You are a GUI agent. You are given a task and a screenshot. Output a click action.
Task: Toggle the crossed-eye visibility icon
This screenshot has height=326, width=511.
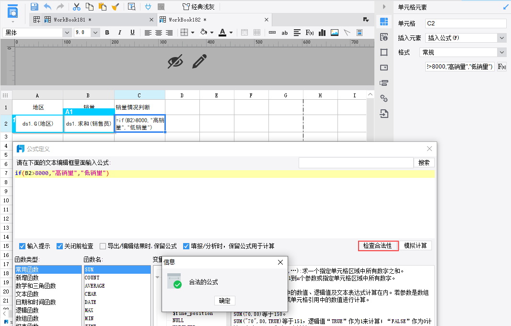175,61
